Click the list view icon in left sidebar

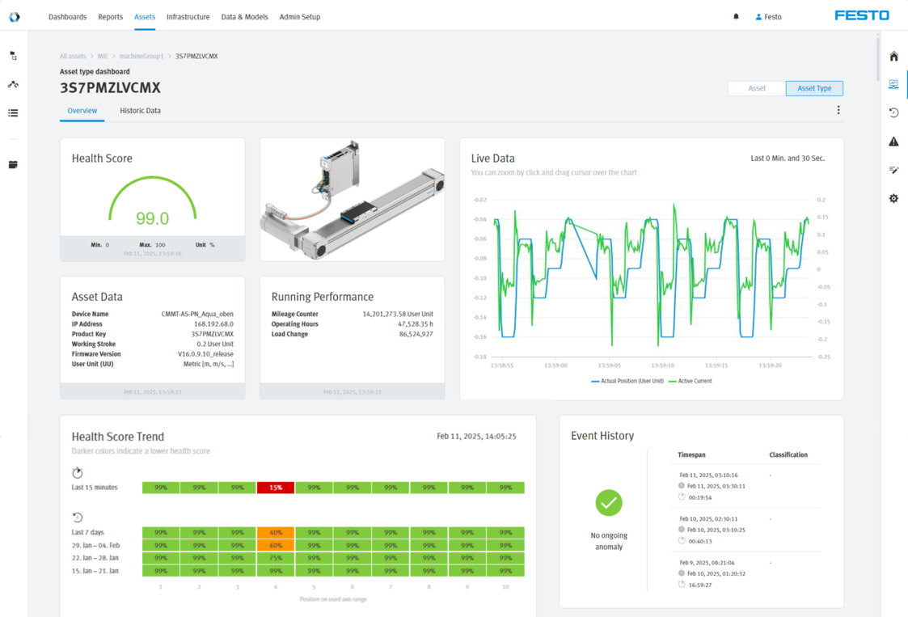point(13,113)
